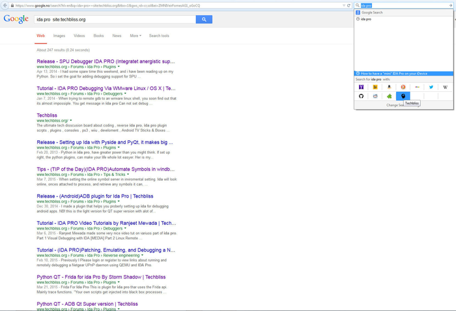This screenshot has width=456, height=311.
Task: Search with the Amazon engine icon
Action: [x=389, y=87]
